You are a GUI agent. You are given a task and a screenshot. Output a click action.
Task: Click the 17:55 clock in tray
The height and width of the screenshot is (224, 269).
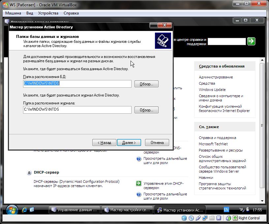[257, 210]
